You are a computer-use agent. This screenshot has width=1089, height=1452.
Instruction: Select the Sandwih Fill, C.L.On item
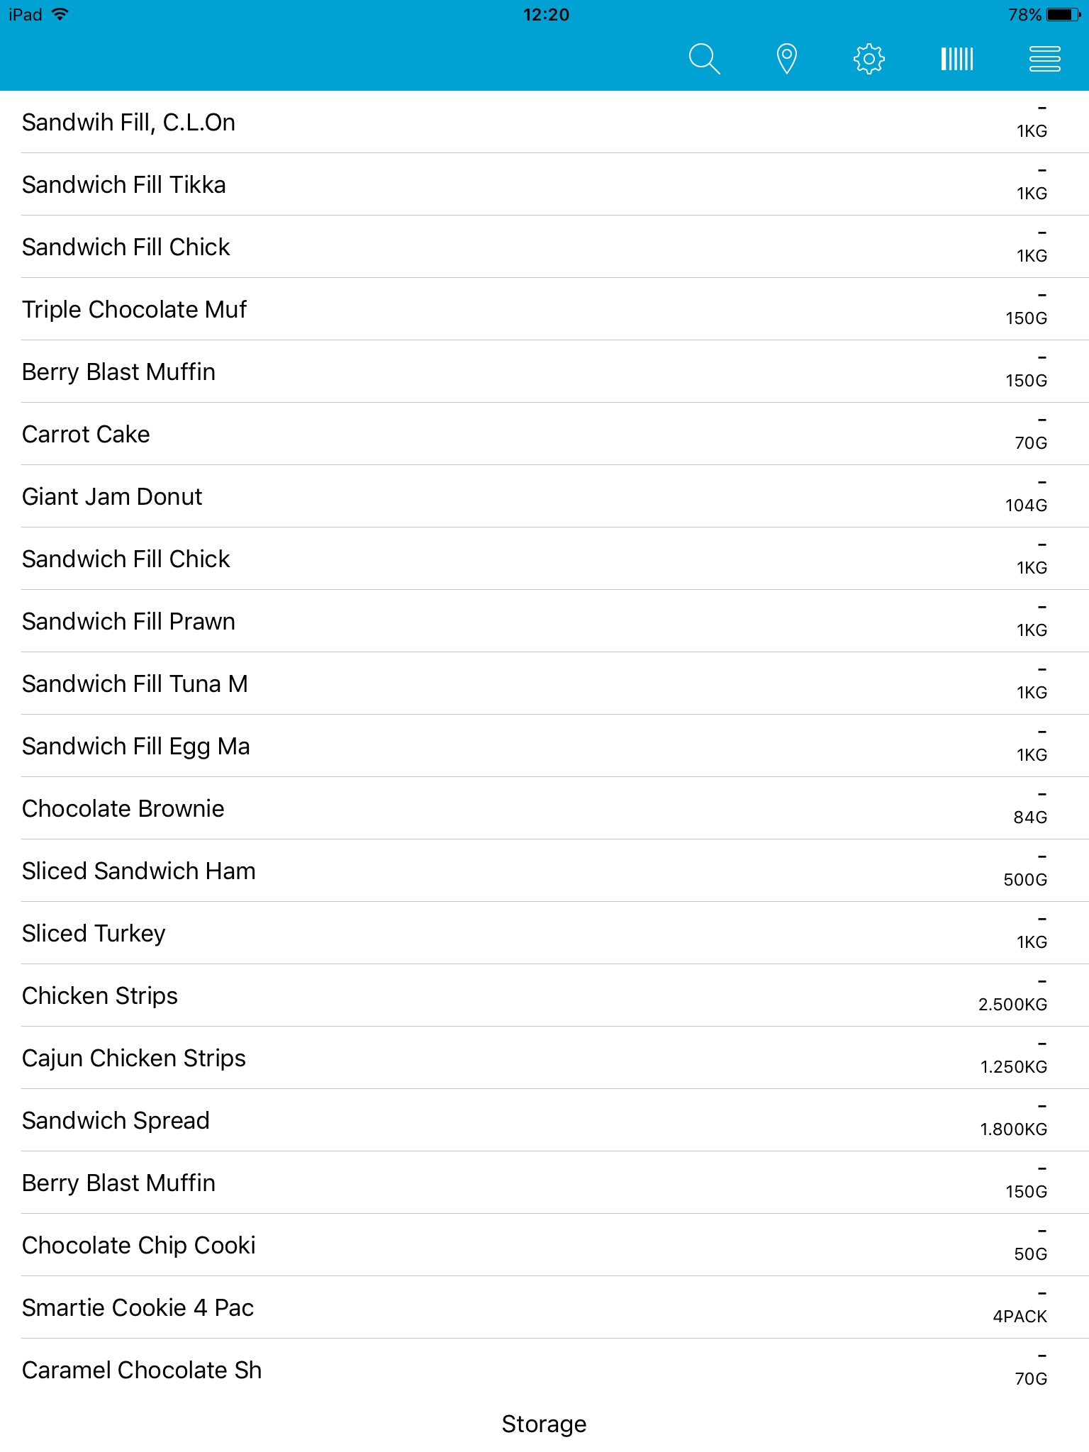coord(128,123)
